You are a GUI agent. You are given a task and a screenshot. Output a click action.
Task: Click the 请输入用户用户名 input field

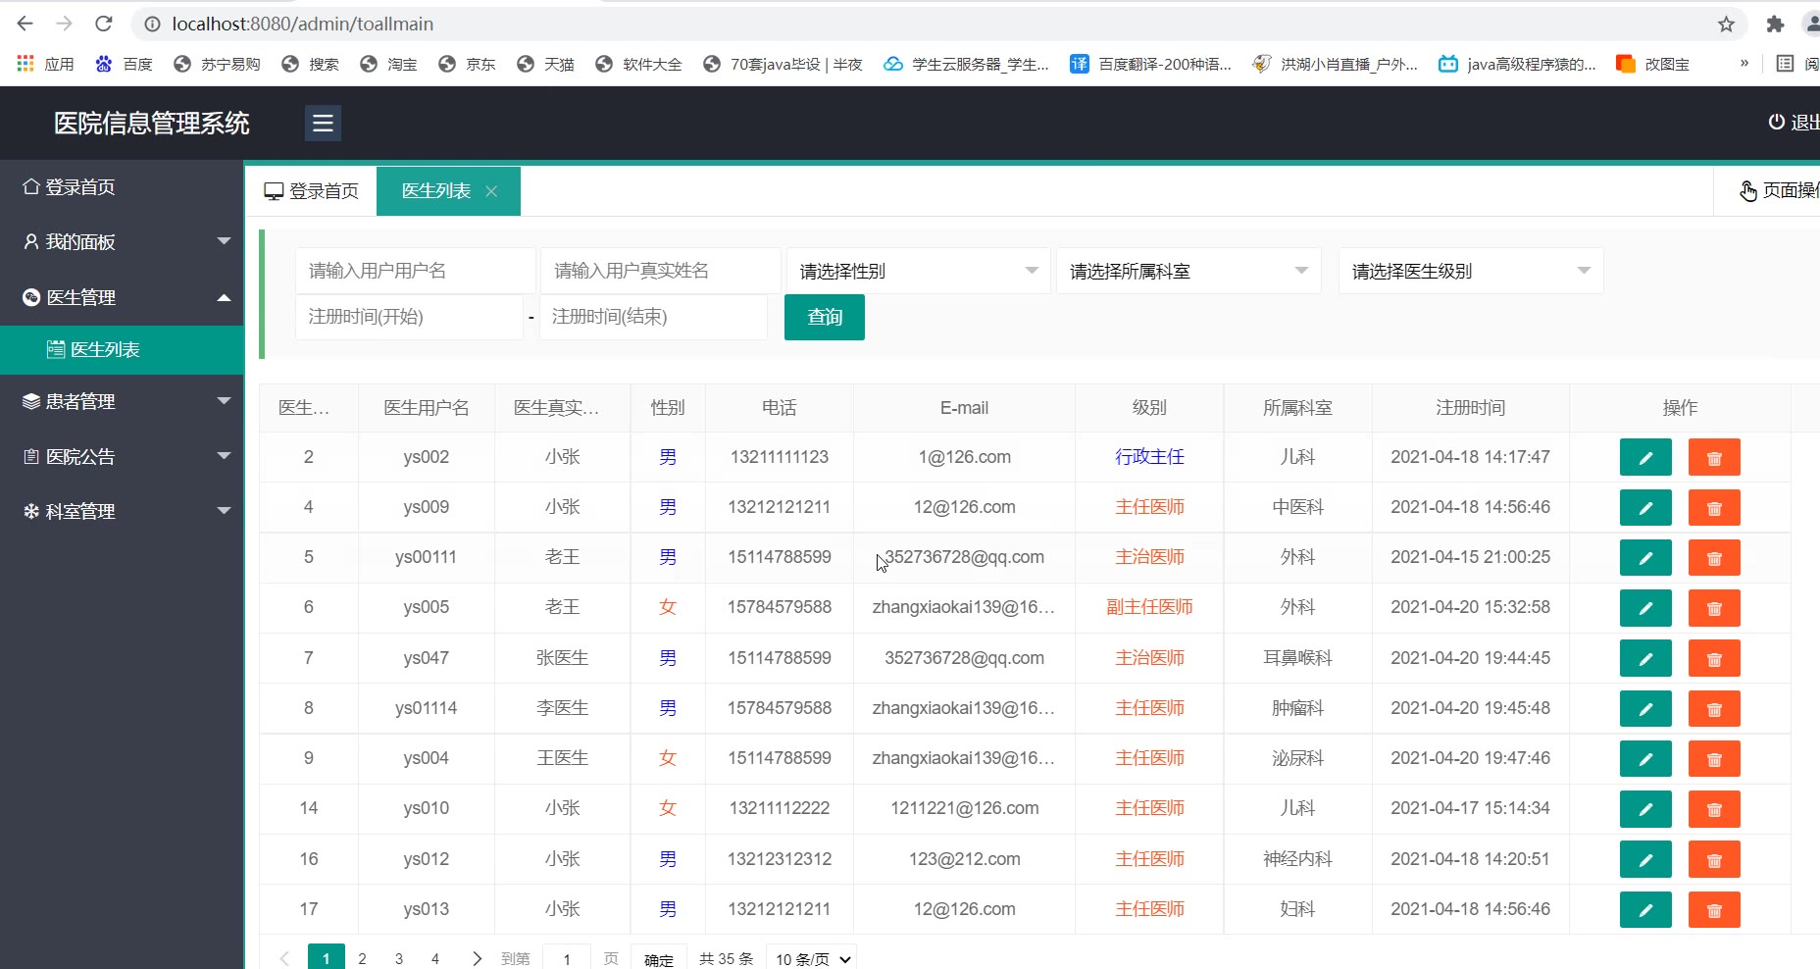tap(415, 271)
